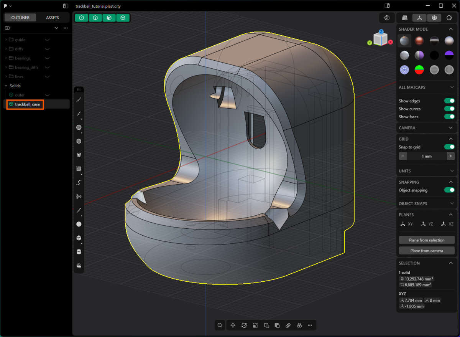Screen dimensions: 460x337
Task: Click Plane from camera button
Action: pyautogui.click(x=427, y=251)
